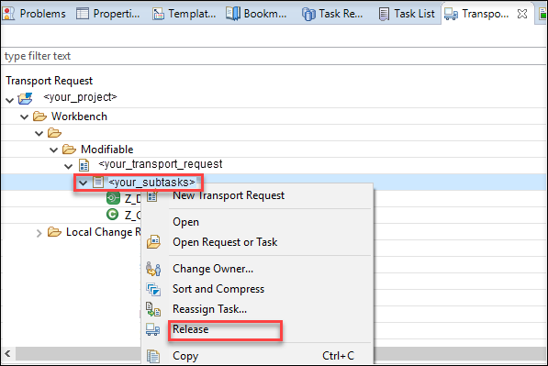Click the Modifiable folder icon

point(69,150)
